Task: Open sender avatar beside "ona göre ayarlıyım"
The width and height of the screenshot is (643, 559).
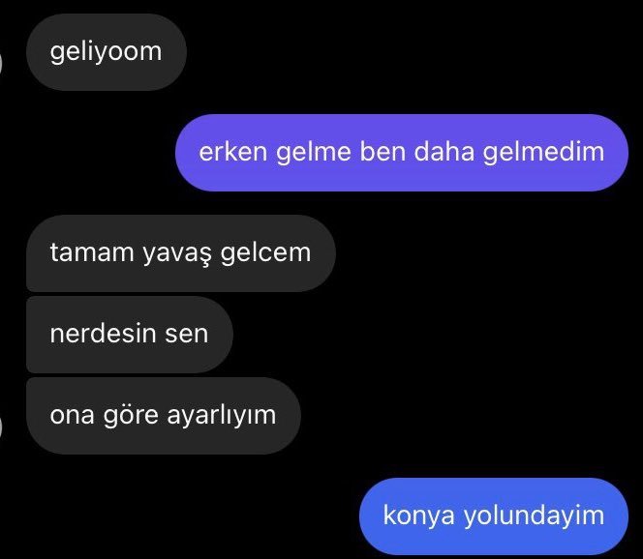Action: point(1,427)
